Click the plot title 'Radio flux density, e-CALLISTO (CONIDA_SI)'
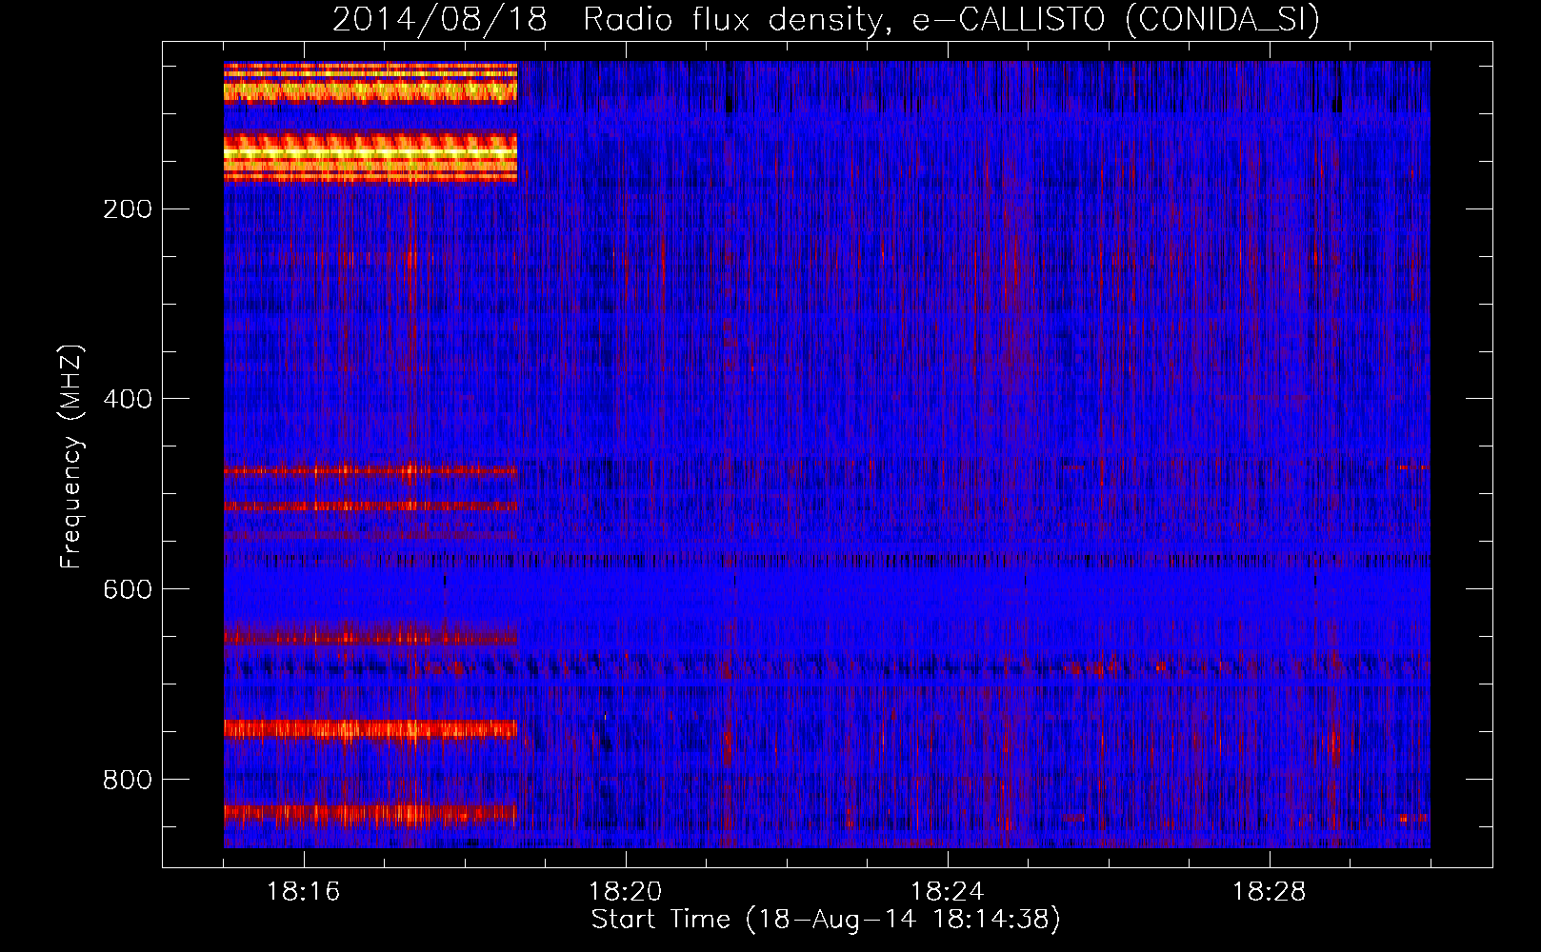This screenshot has height=952, width=1541. [951, 19]
